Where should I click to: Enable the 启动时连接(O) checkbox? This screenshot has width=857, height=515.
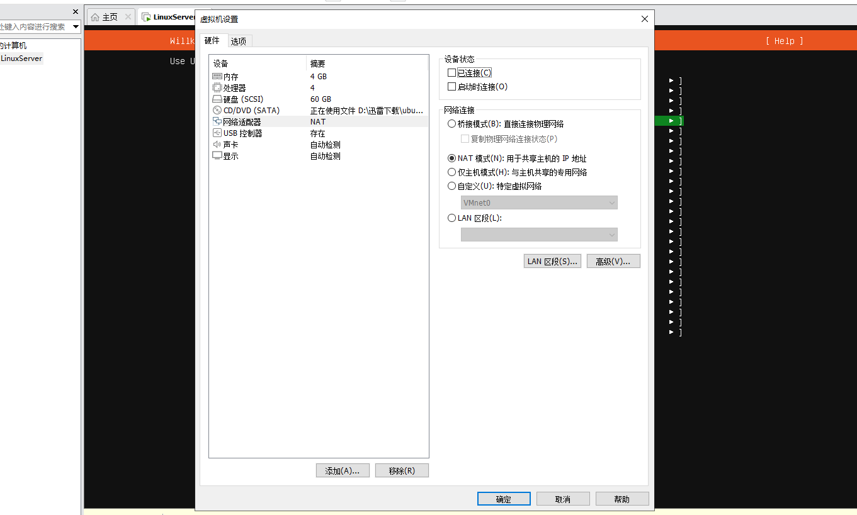click(x=451, y=87)
